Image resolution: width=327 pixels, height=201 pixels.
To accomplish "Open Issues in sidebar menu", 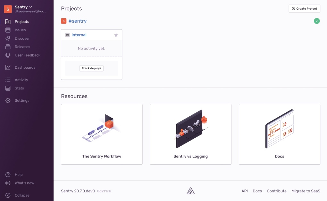I will (20, 30).
